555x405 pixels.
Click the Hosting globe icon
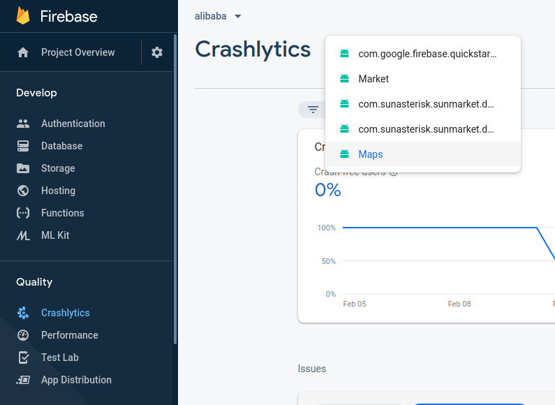pyautogui.click(x=23, y=191)
